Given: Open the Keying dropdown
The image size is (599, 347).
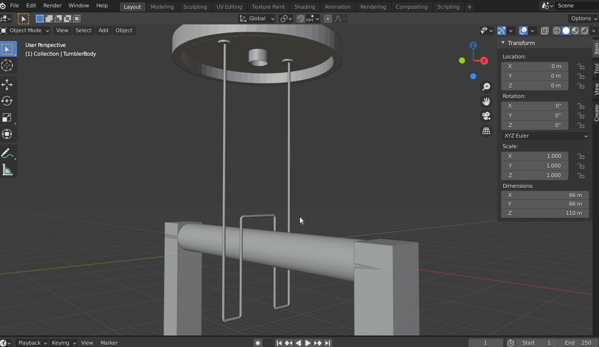Looking at the screenshot, I should (x=64, y=343).
